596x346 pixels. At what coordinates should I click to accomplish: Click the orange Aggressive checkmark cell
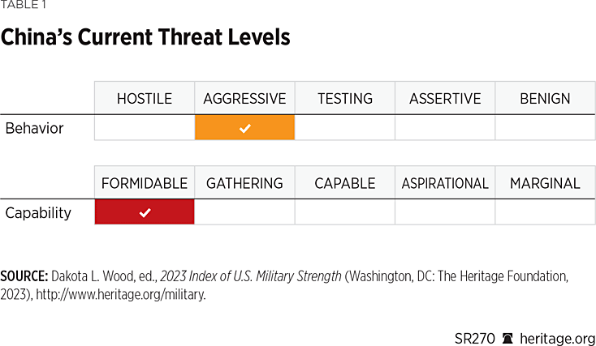244,128
